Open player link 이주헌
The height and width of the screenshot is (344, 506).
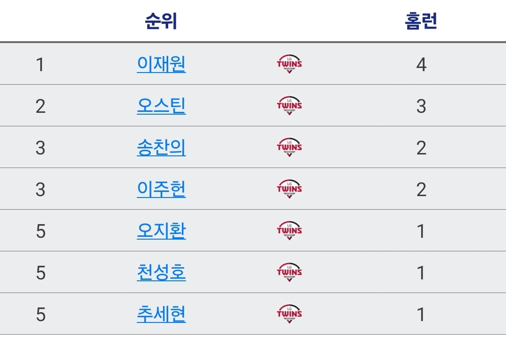(x=161, y=189)
